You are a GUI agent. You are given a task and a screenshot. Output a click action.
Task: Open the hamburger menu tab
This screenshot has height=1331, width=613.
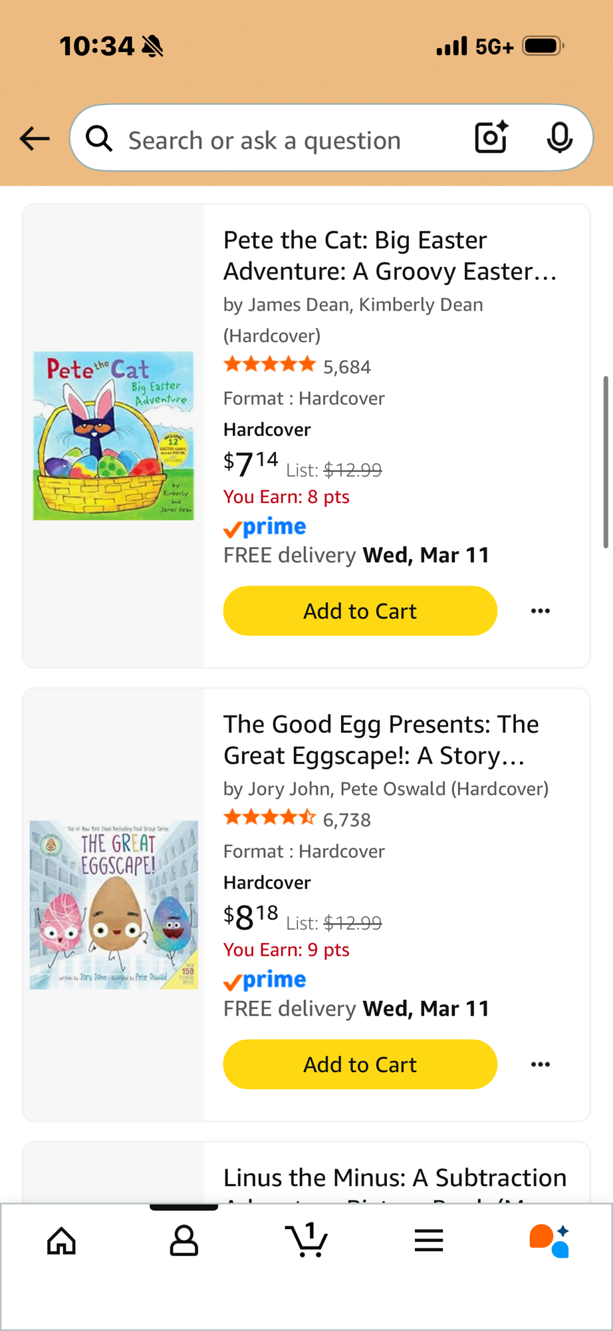[429, 1240]
